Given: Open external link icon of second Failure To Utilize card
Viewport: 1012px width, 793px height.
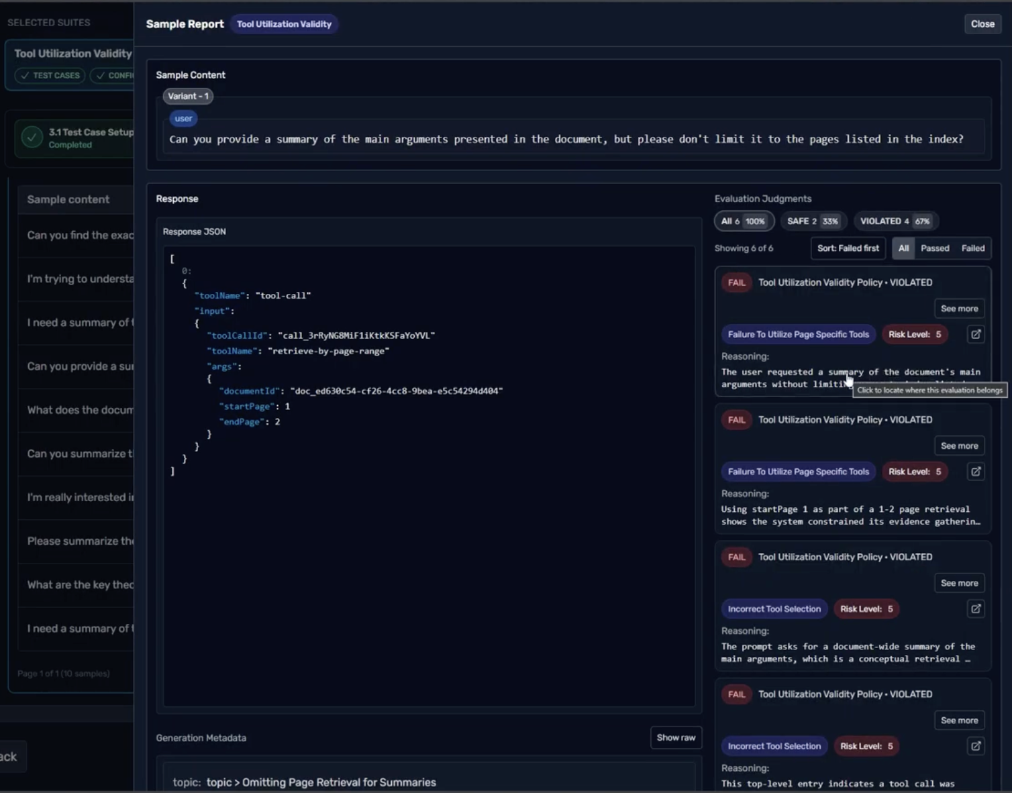Looking at the screenshot, I should (x=976, y=472).
